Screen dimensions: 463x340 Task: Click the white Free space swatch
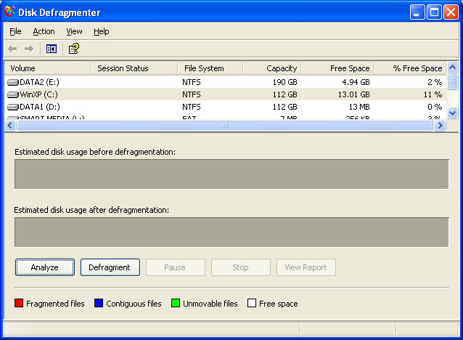pos(252,303)
